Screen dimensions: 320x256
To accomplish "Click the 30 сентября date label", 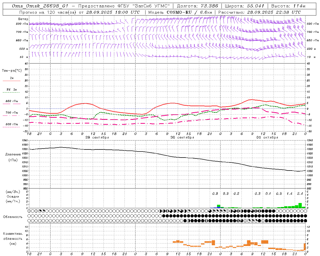I will (x=182, y=137).
